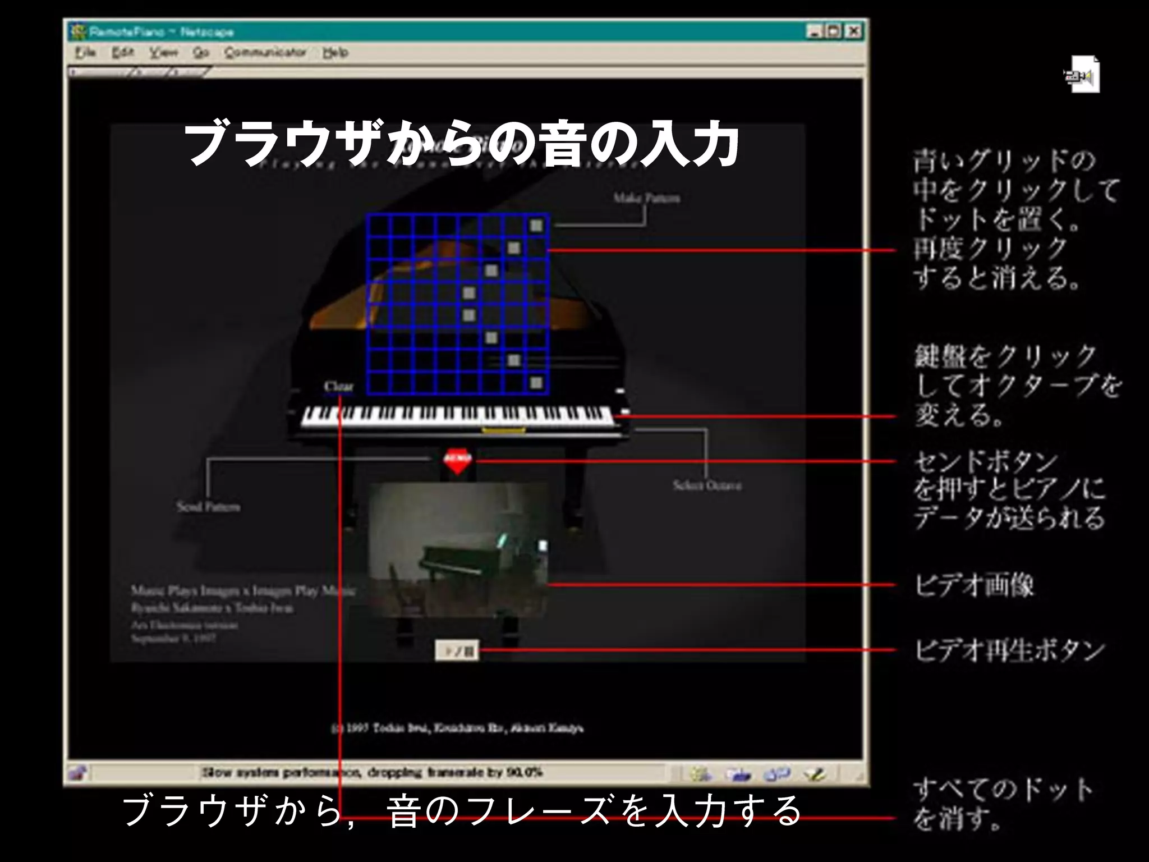Expand the first collapsed toolbar tab
Viewport: 1149px width, 862px height.
101,72
